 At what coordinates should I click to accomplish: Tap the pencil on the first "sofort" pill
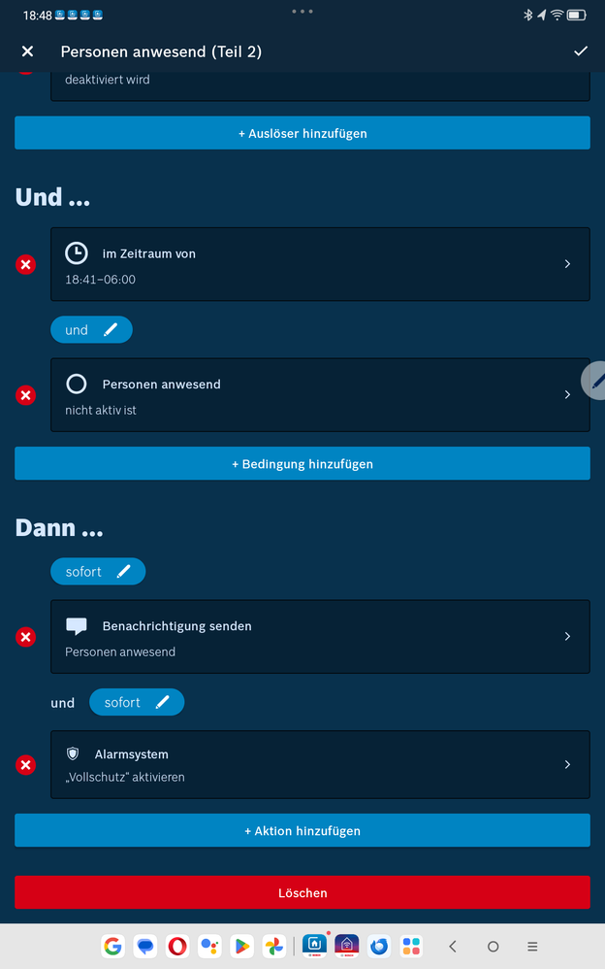124,571
